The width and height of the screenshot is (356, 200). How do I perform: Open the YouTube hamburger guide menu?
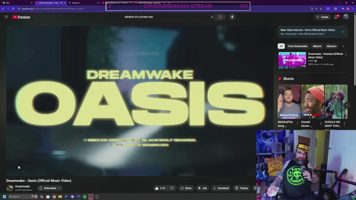pyautogui.click(x=6, y=17)
